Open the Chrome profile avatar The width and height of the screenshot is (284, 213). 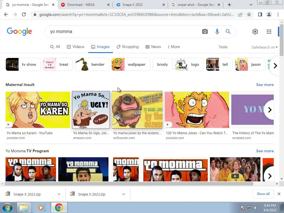click(269, 14)
